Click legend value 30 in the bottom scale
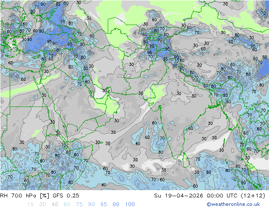Viewport: 269px width, 208px height. 42,205
